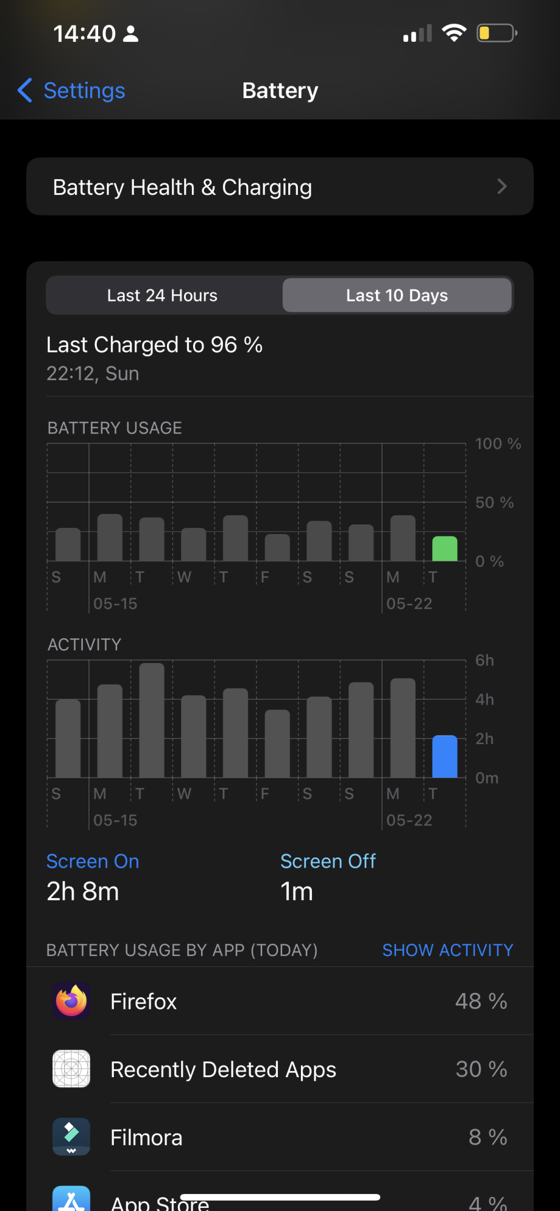The width and height of the screenshot is (560, 1211).
Task: Tap the cellular signal bars icon
Action: click(x=418, y=33)
